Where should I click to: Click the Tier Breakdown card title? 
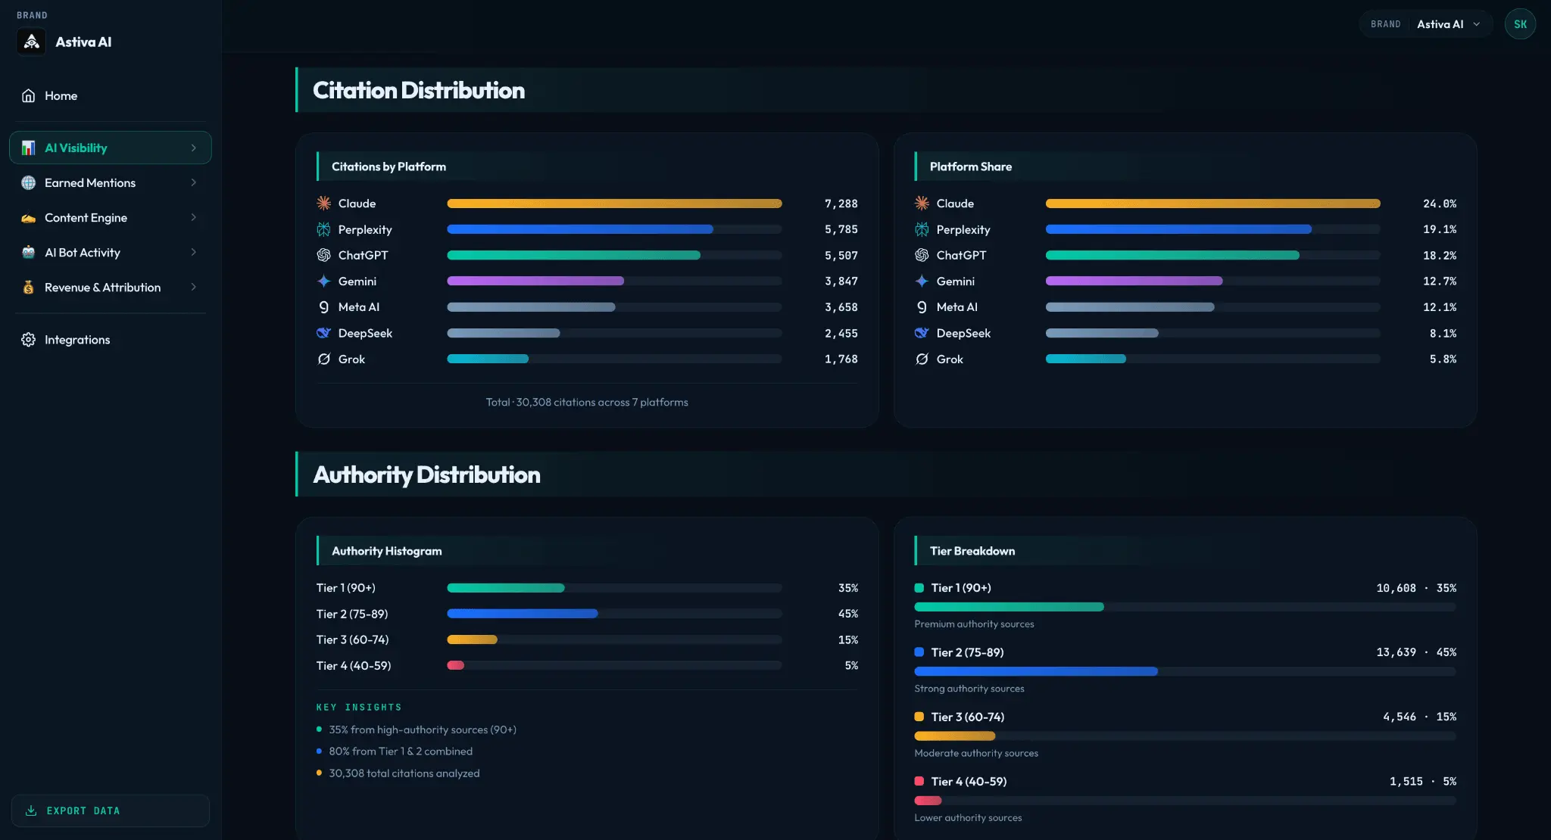pos(972,551)
